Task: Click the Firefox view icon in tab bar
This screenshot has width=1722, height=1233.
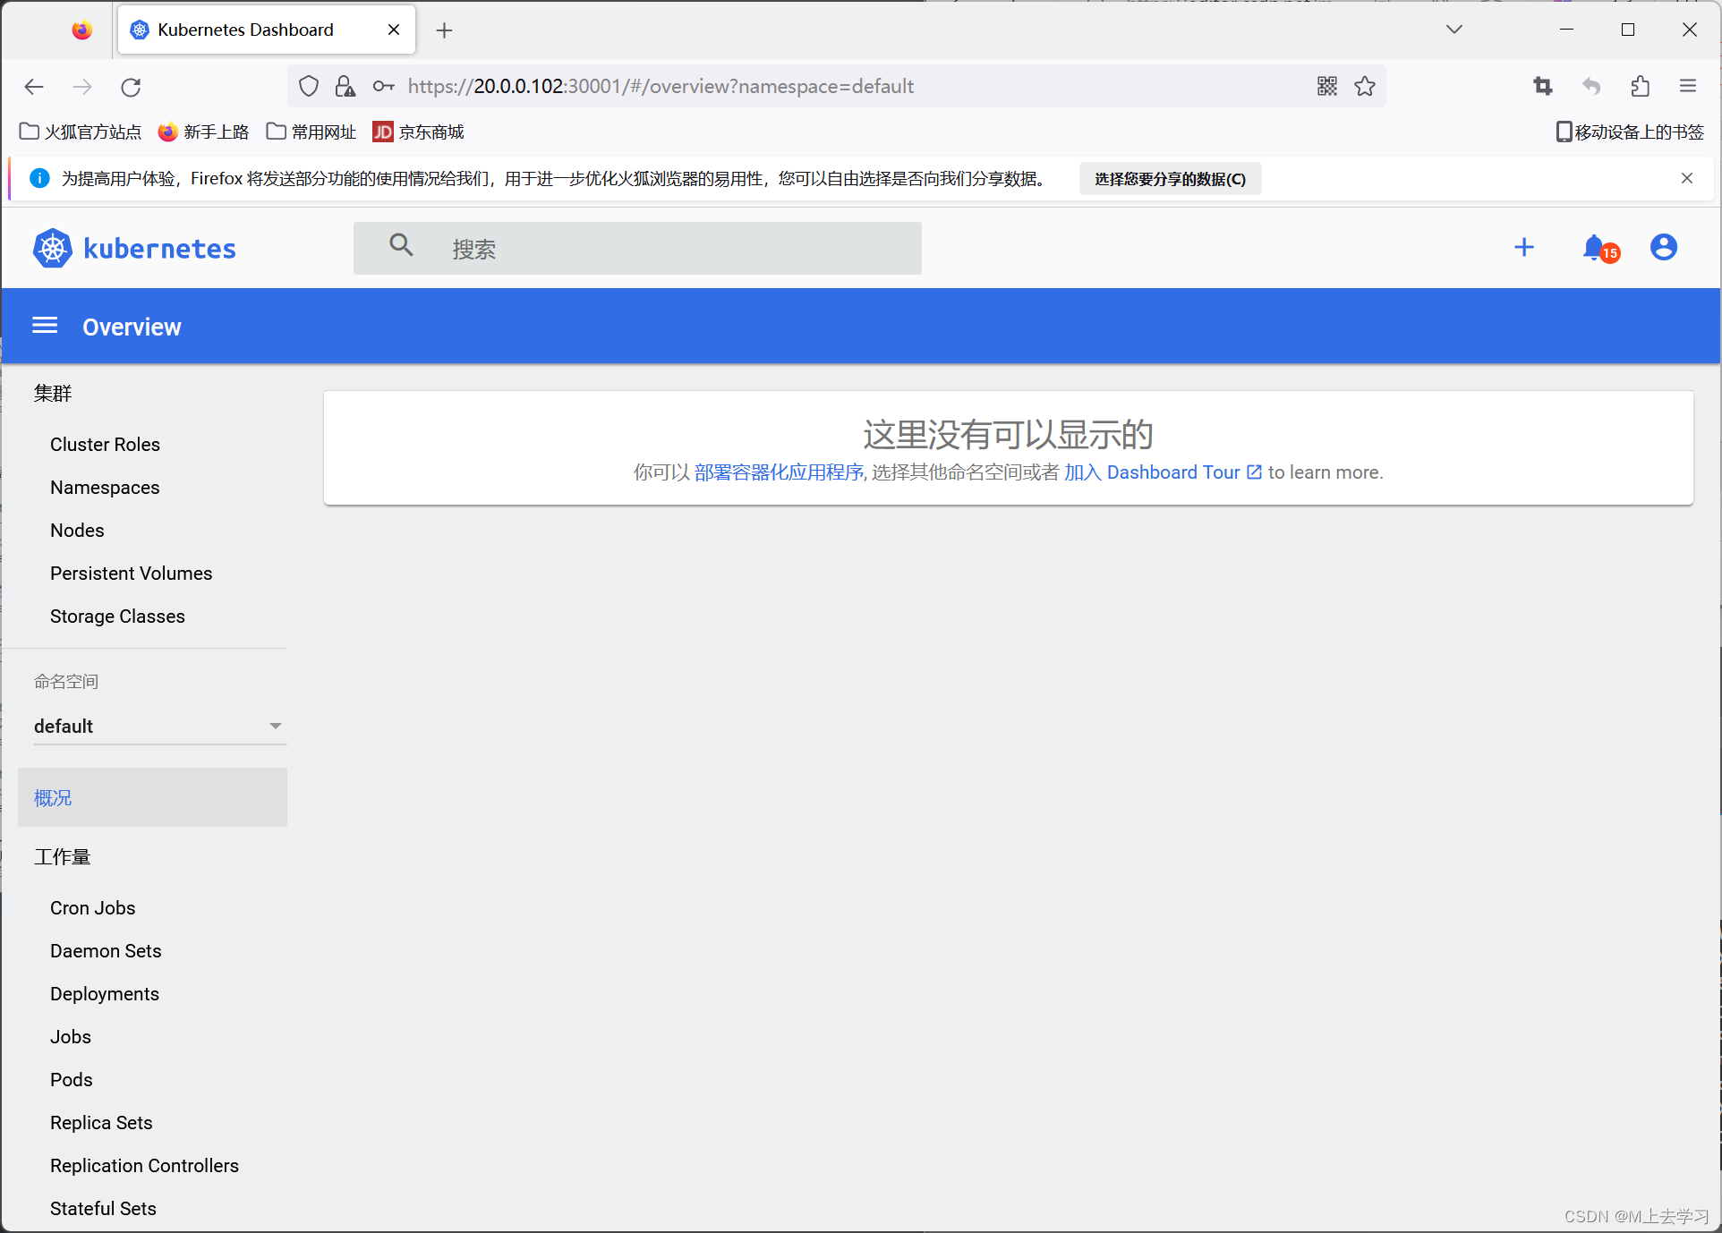Action: click(81, 30)
